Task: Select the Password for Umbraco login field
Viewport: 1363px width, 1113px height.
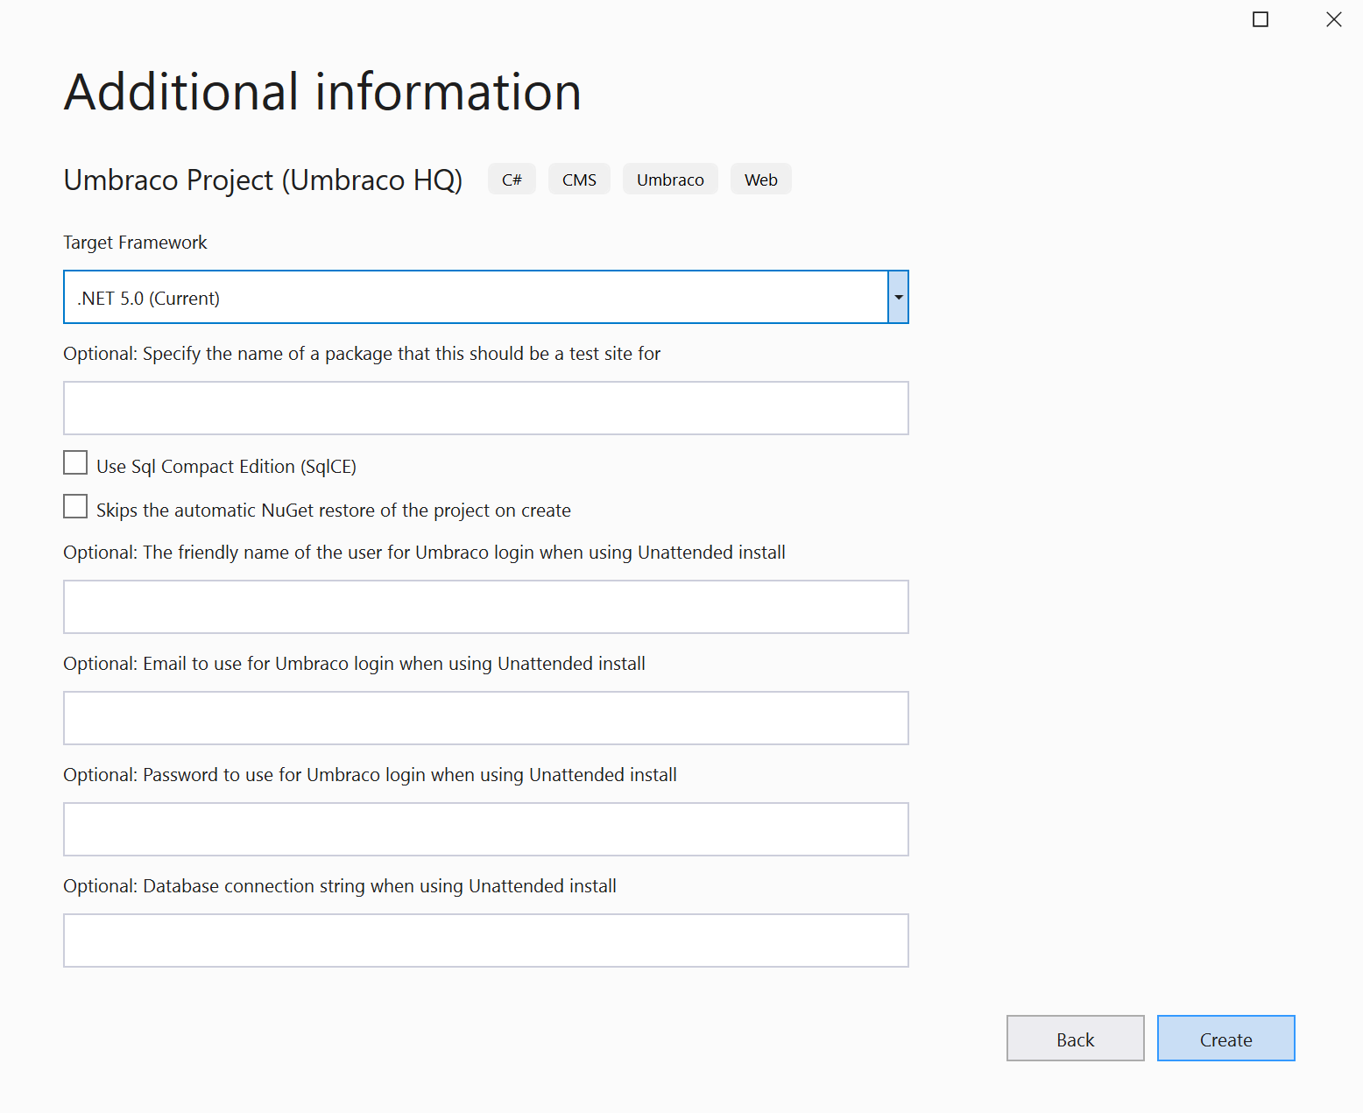Action: [x=486, y=829]
